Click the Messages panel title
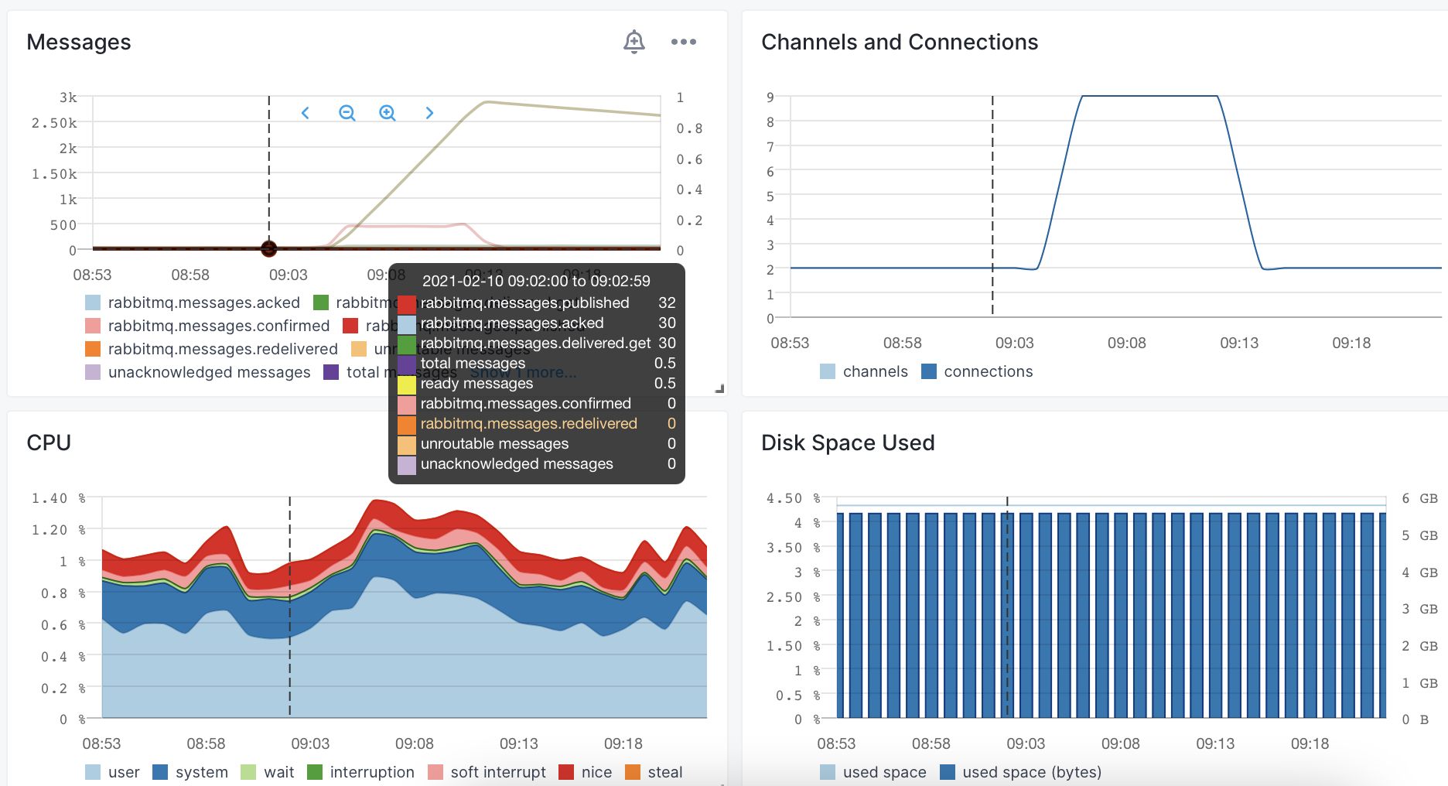This screenshot has width=1448, height=786. pos(79,42)
